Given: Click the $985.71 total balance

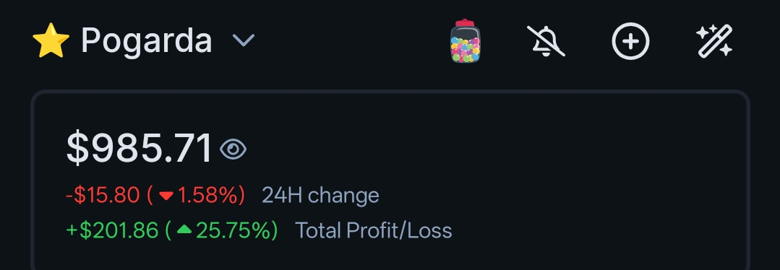Looking at the screenshot, I should 140,148.
